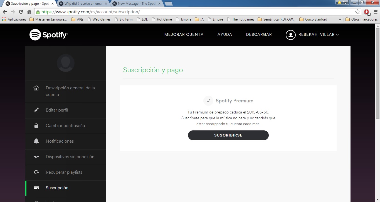Open The hot games bookmark
380x202 pixels.
pyautogui.click(x=241, y=19)
